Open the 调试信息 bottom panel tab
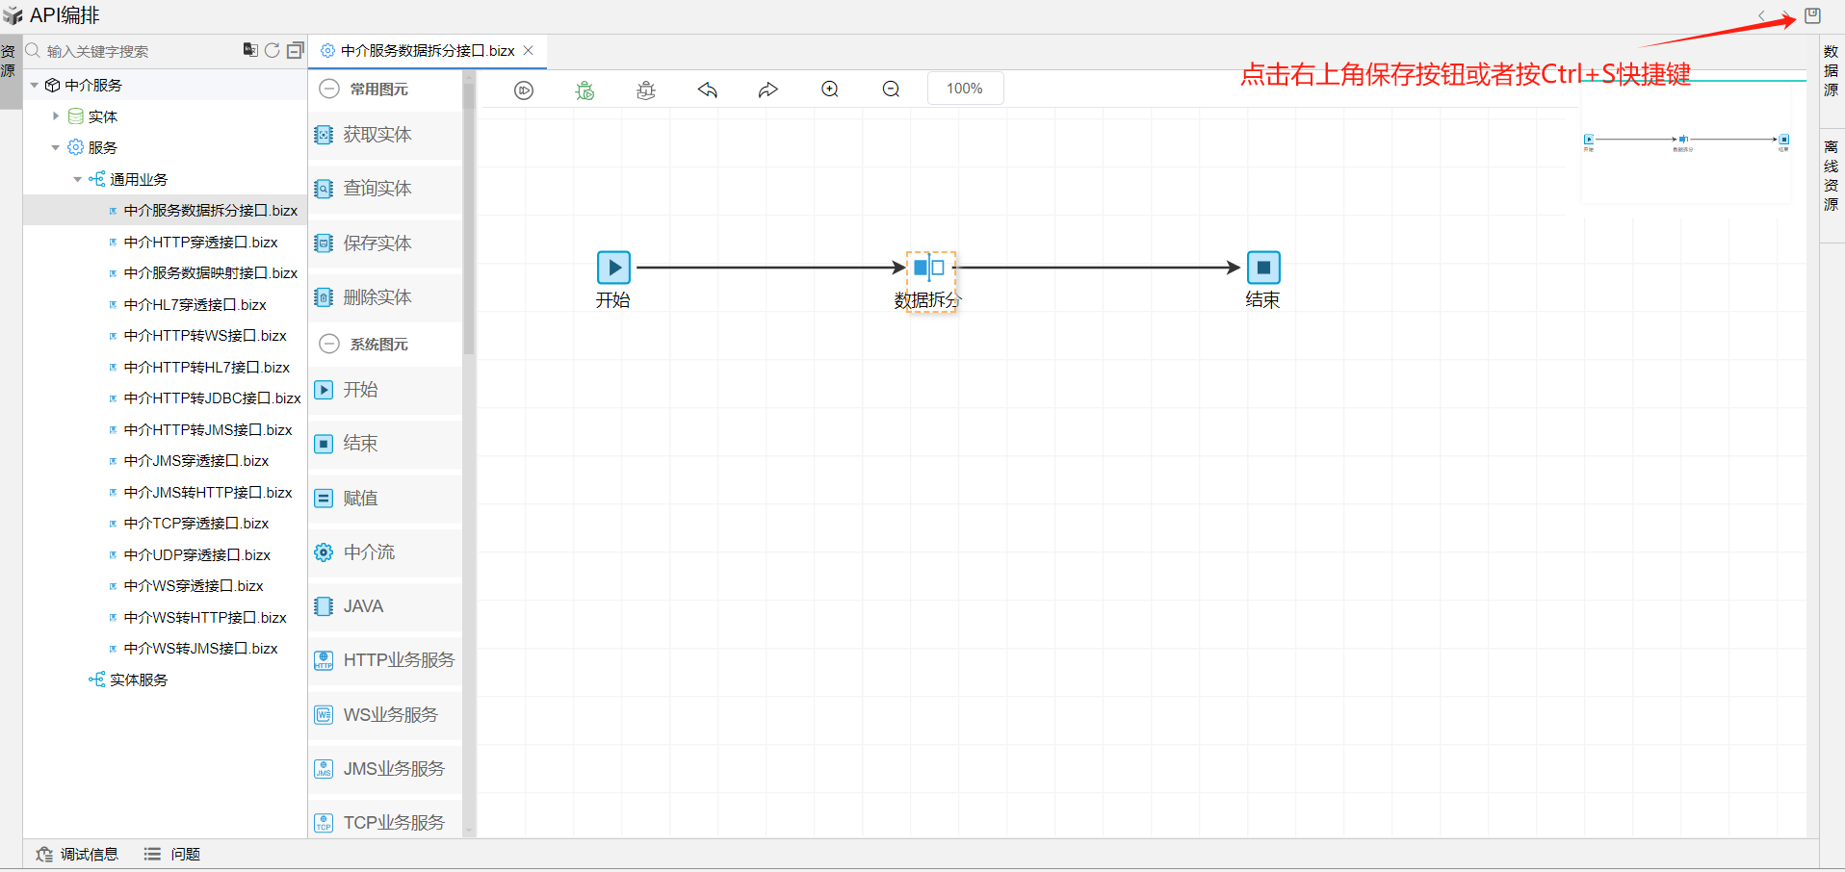The image size is (1845, 872). (x=78, y=854)
